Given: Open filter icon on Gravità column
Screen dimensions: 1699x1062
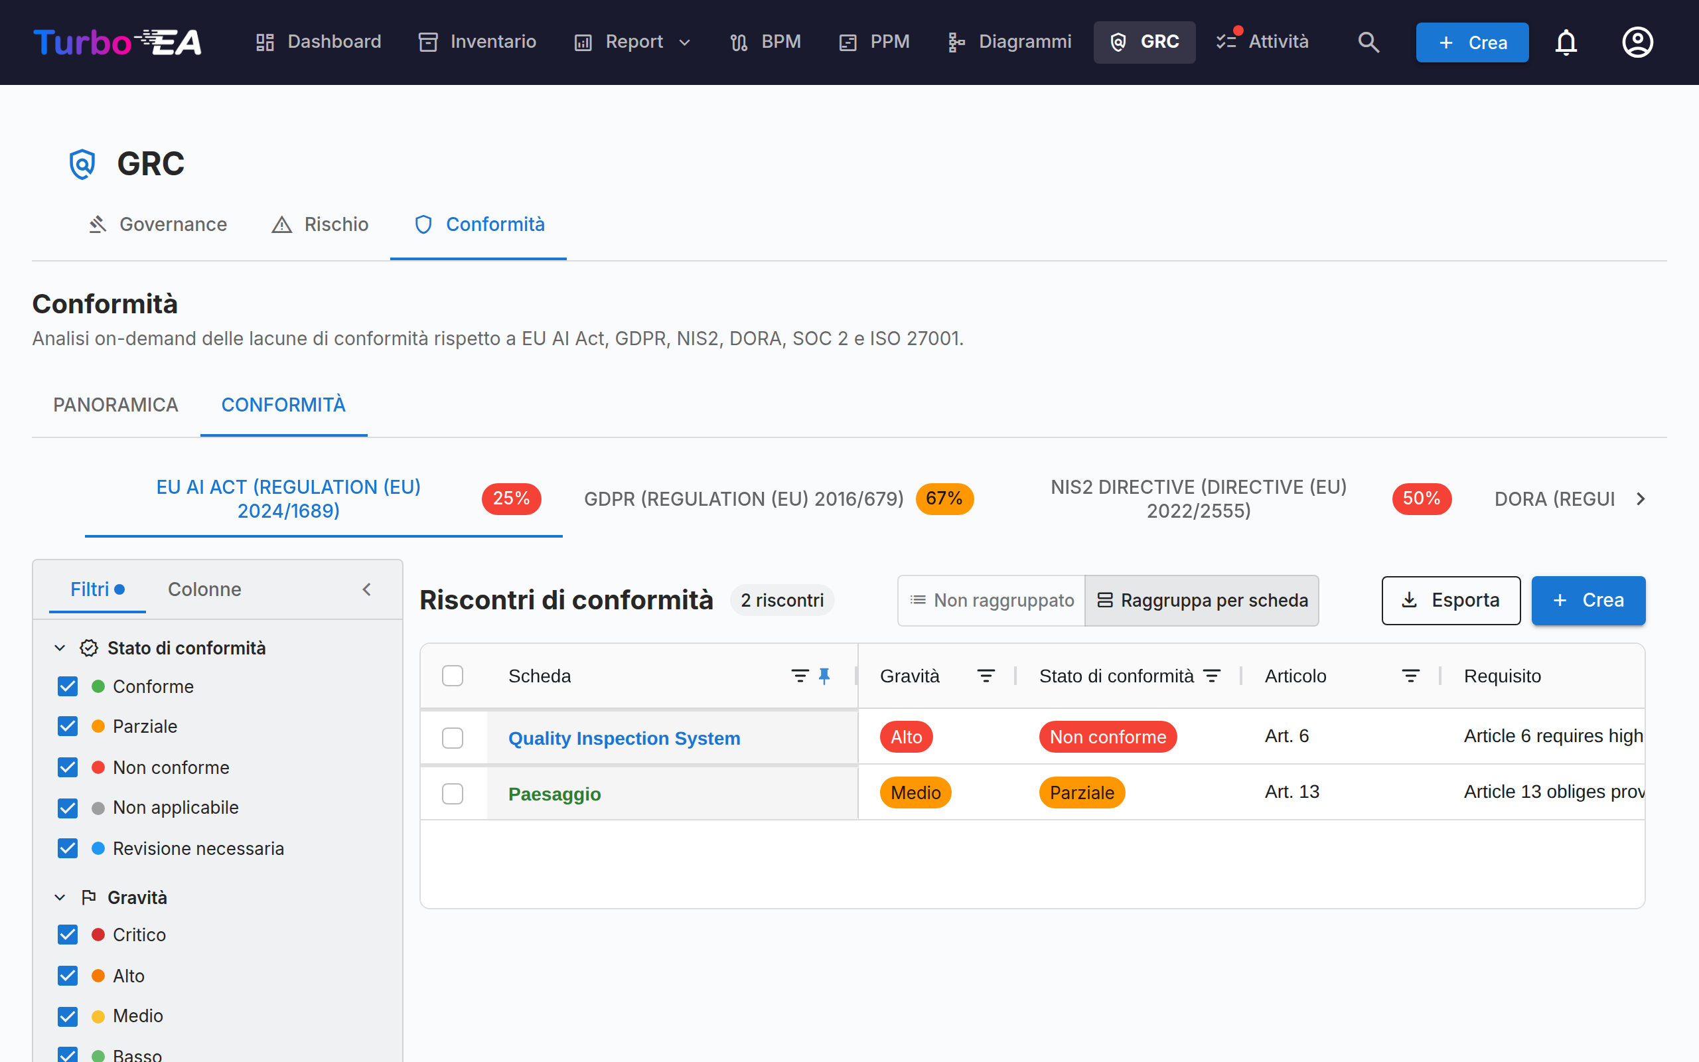Looking at the screenshot, I should pos(986,676).
